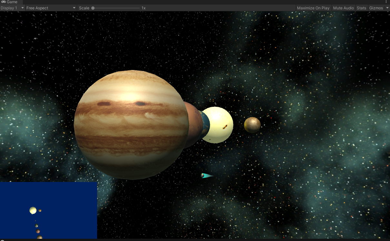Show the Stats overlay
The width and height of the screenshot is (390, 241).
(x=361, y=8)
